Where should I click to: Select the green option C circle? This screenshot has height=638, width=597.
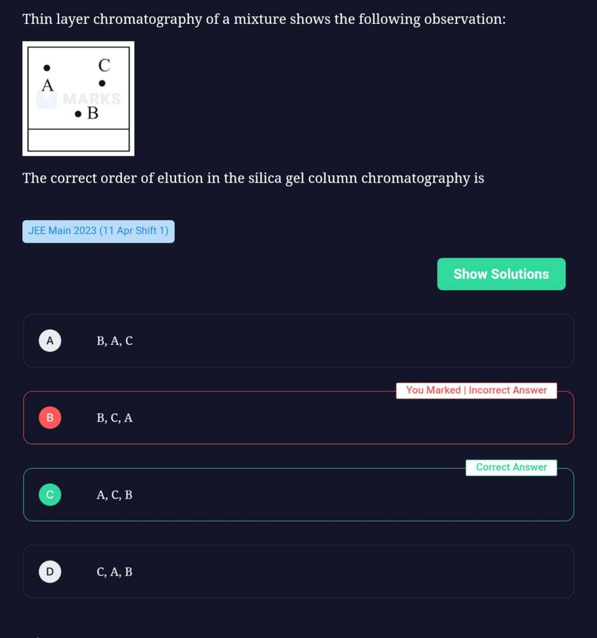[x=50, y=494]
